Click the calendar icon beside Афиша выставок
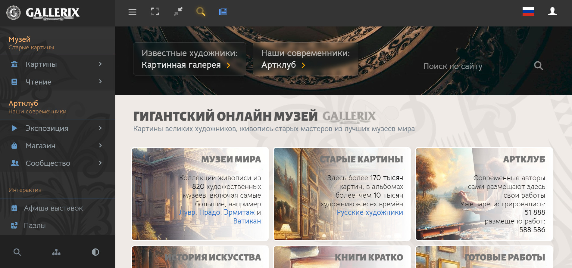Image resolution: width=572 pixels, height=268 pixels. click(14, 208)
